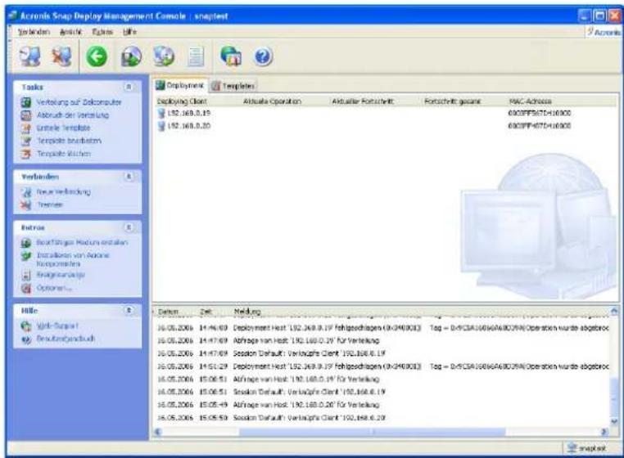Click the log scroll right arrow
Image resolution: width=624 pixels, height=458 pixels.
(604, 432)
